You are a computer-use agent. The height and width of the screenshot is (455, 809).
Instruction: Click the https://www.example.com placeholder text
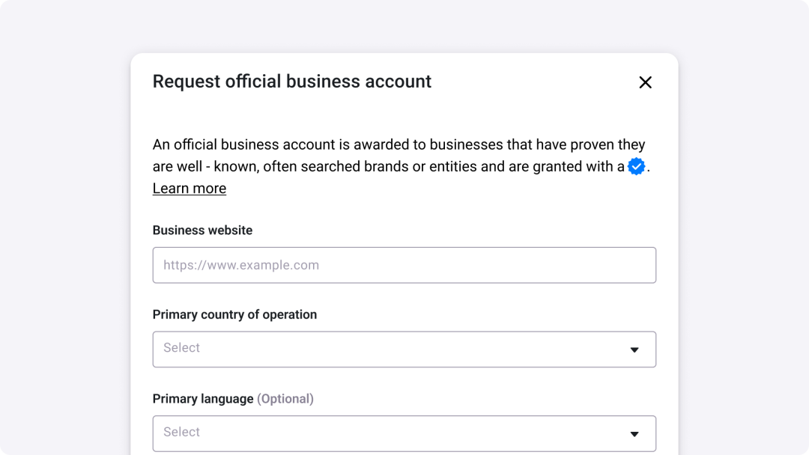coord(241,265)
